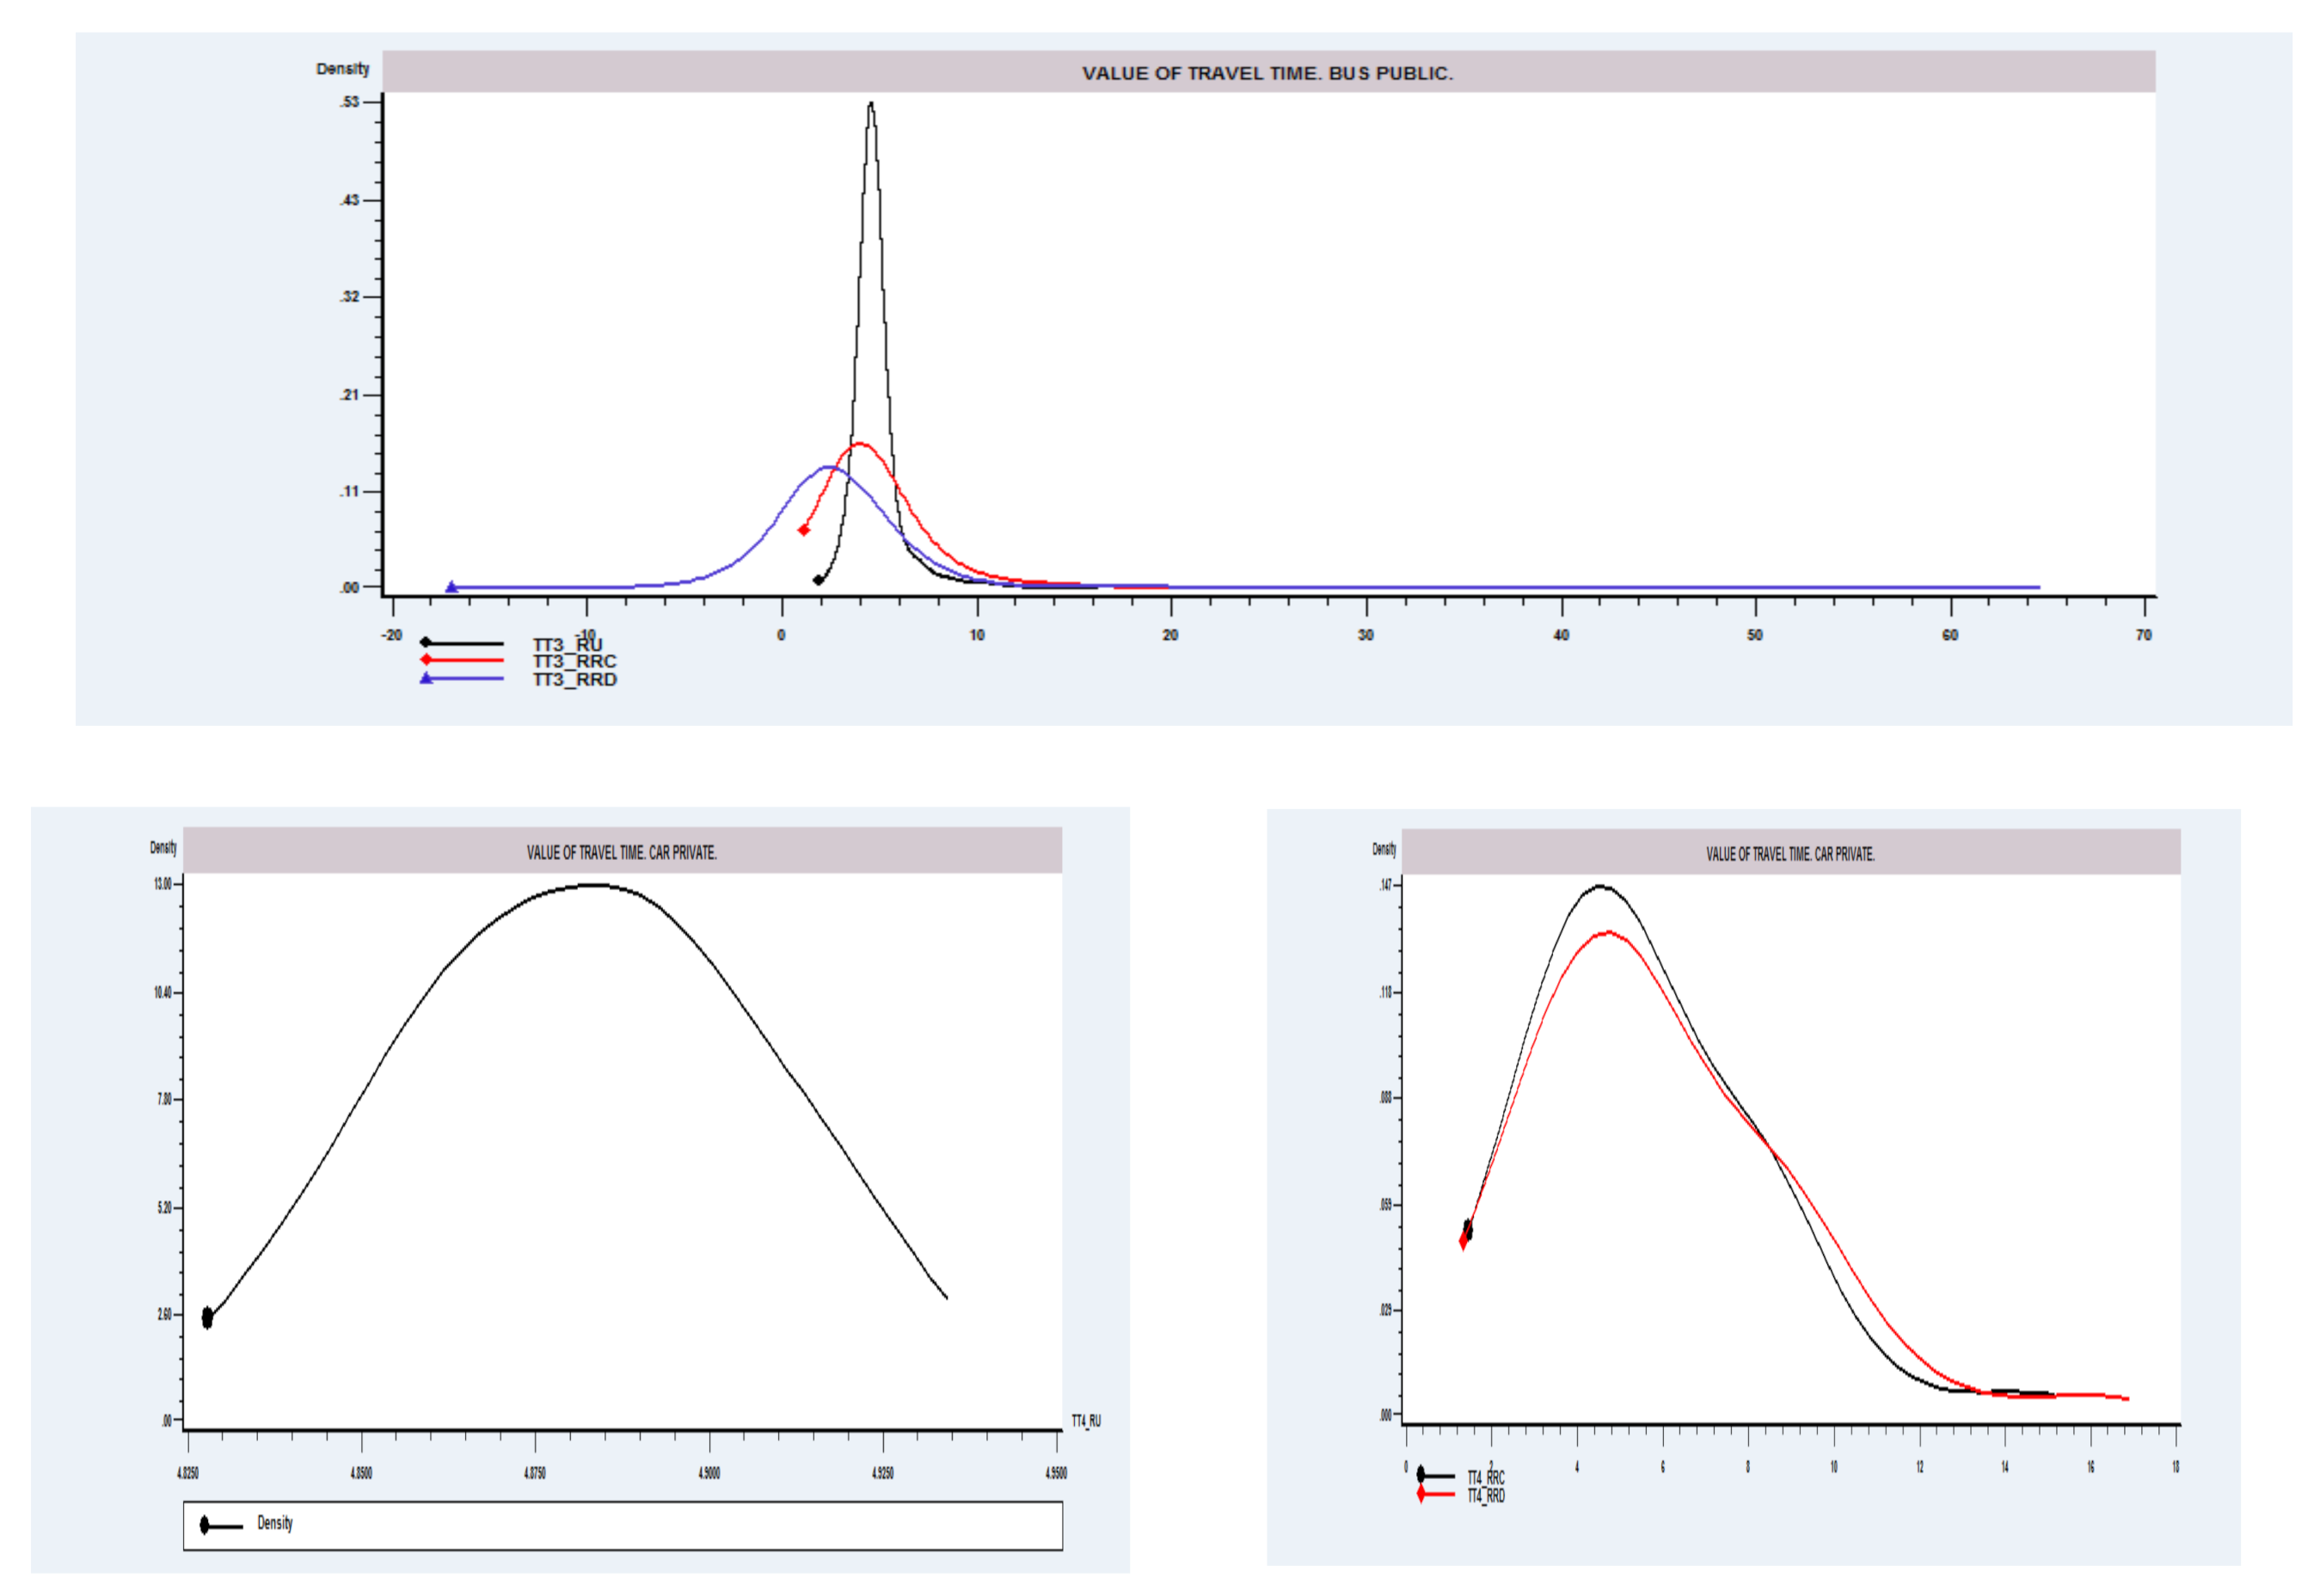Click the TT3_RU black legend marker

click(x=426, y=642)
